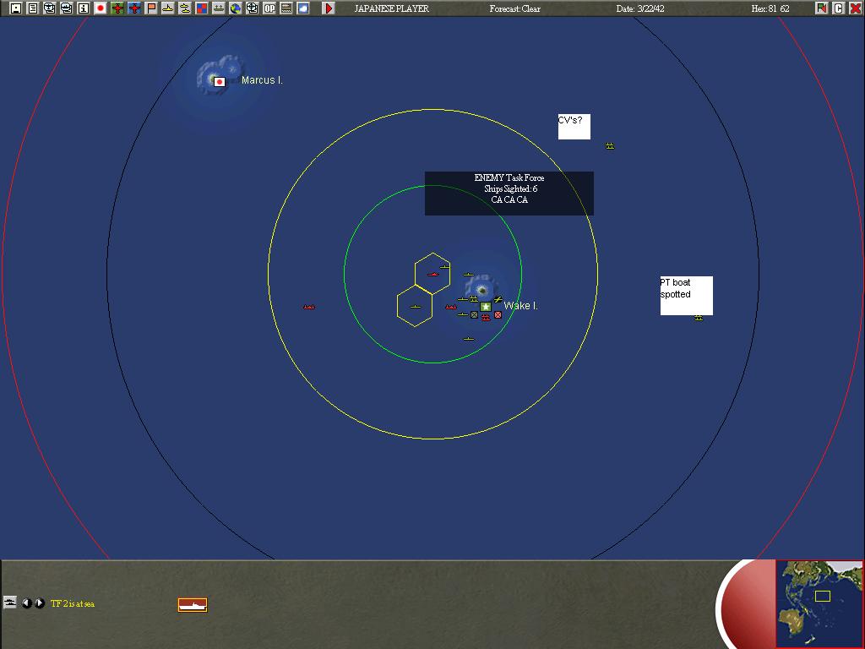865x649 pixels.
Task: Click red plane icon on green background
Action: (x=117, y=8)
